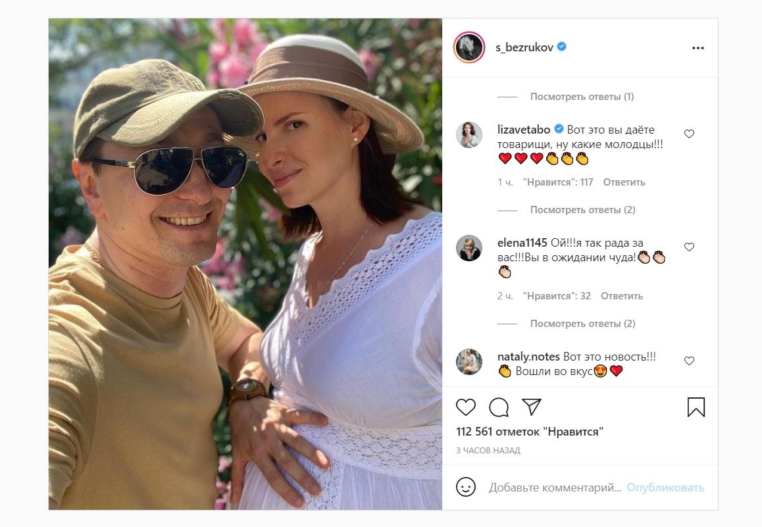Like nataly.notes' comment

(x=689, y=361)
